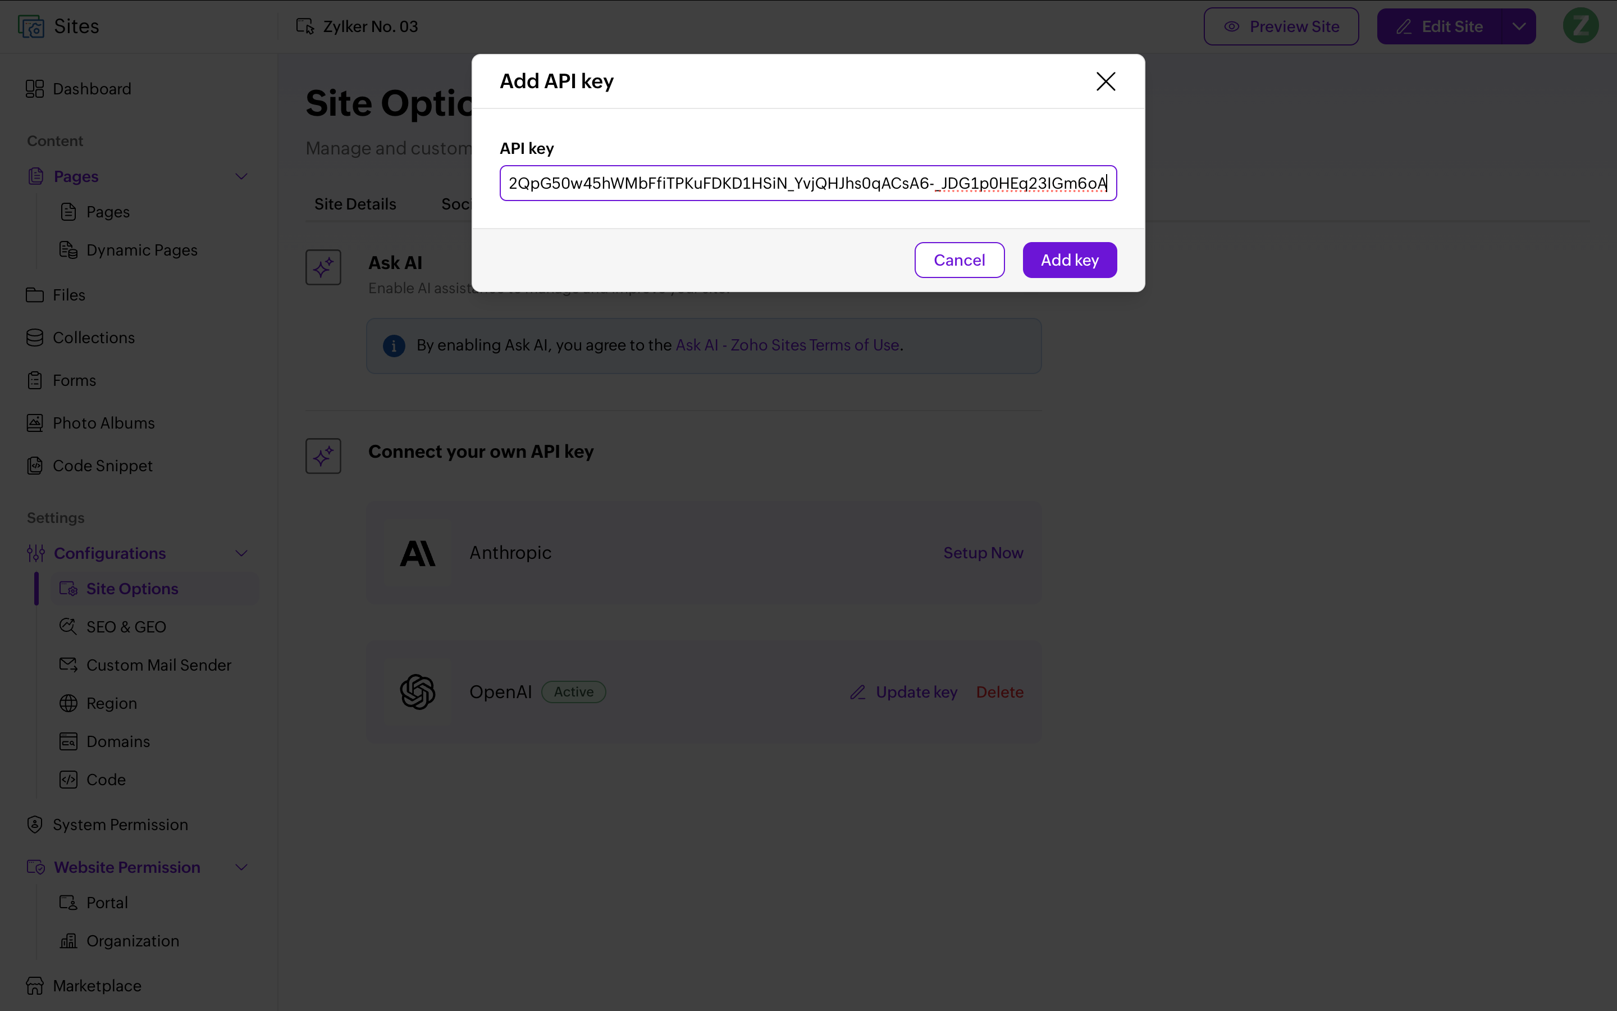Open Dashboard from the sidebar icon

[35, 89]
